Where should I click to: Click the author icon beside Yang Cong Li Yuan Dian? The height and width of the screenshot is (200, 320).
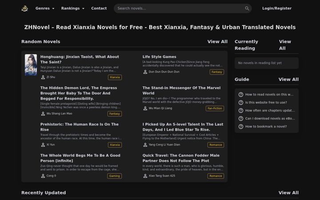coord(145,145)
